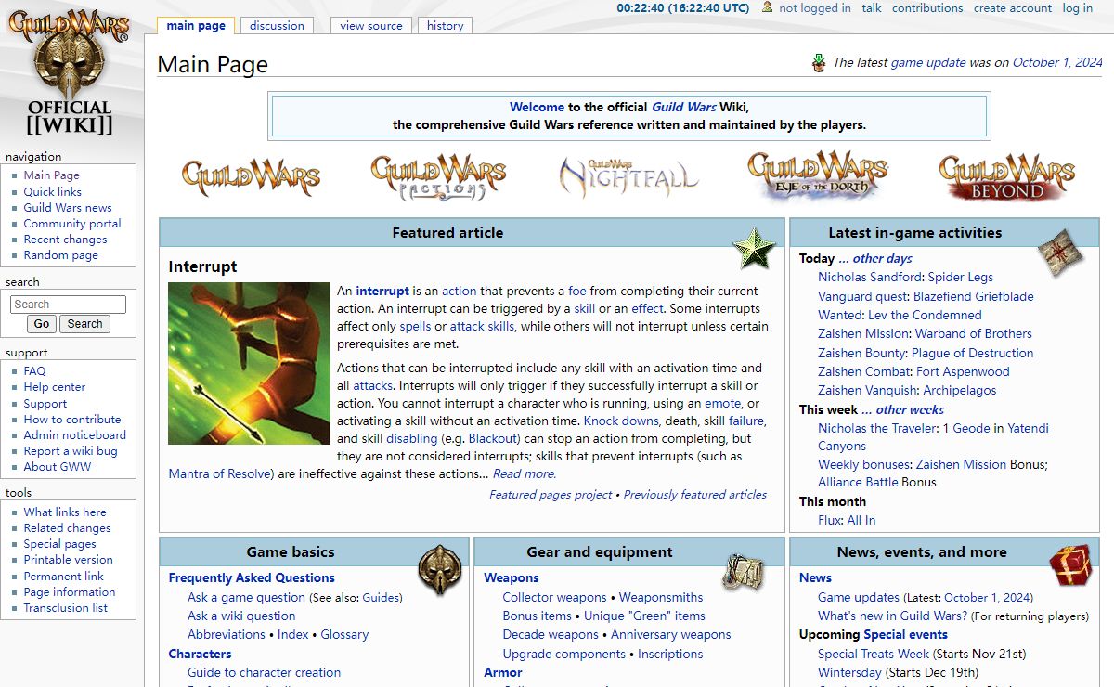Click the scroll icon in Latest in-game activities

point(1060,252)
